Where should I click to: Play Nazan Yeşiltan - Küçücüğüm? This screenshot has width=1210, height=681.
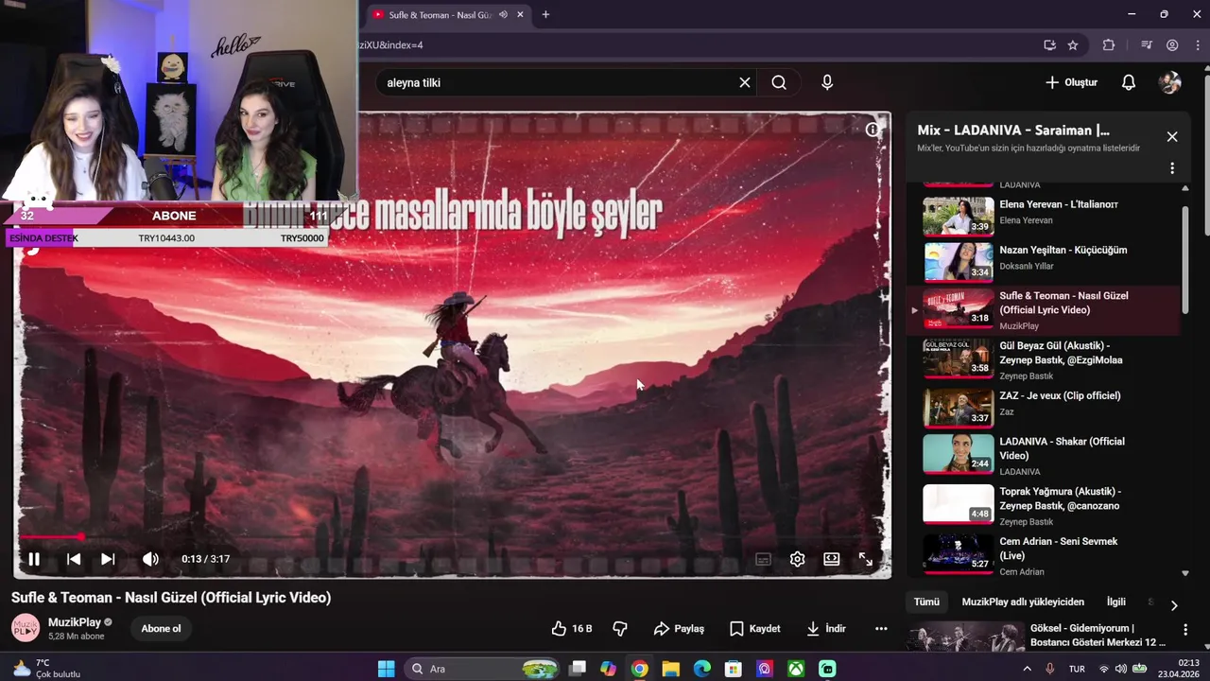[1044, 261]
